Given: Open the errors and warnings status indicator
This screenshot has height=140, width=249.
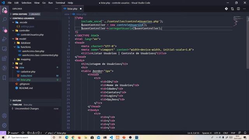Looking at the screenshot, I should (35, 133).
